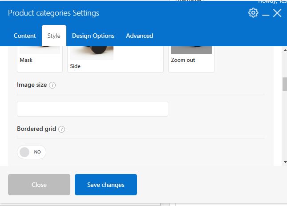Select the Mask hover style option

point(40,59)
